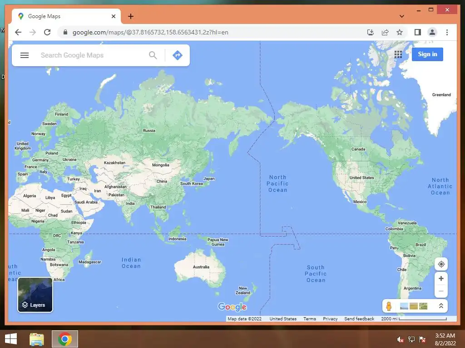
Task: Click the Australia label on the map
Action: click(x=201, y=267)
